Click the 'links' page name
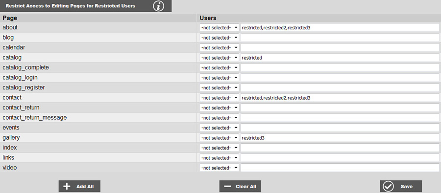Viewport: 441px width, 193px height. 8,158
